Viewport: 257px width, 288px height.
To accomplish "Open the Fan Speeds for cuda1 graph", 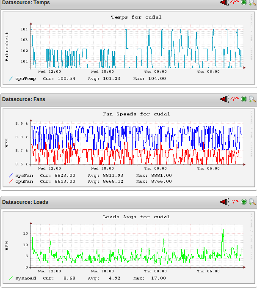I will (x=129, y=148).
